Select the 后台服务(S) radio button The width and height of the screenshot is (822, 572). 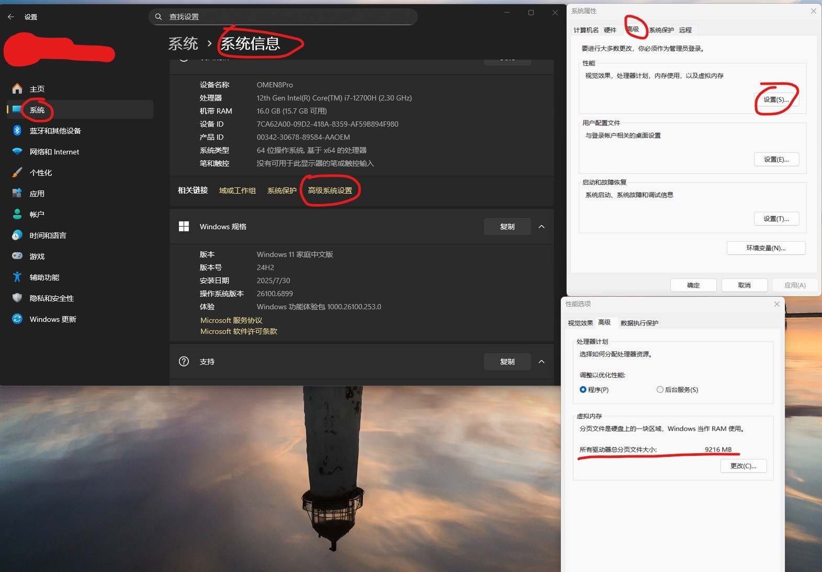coord(660,389)
